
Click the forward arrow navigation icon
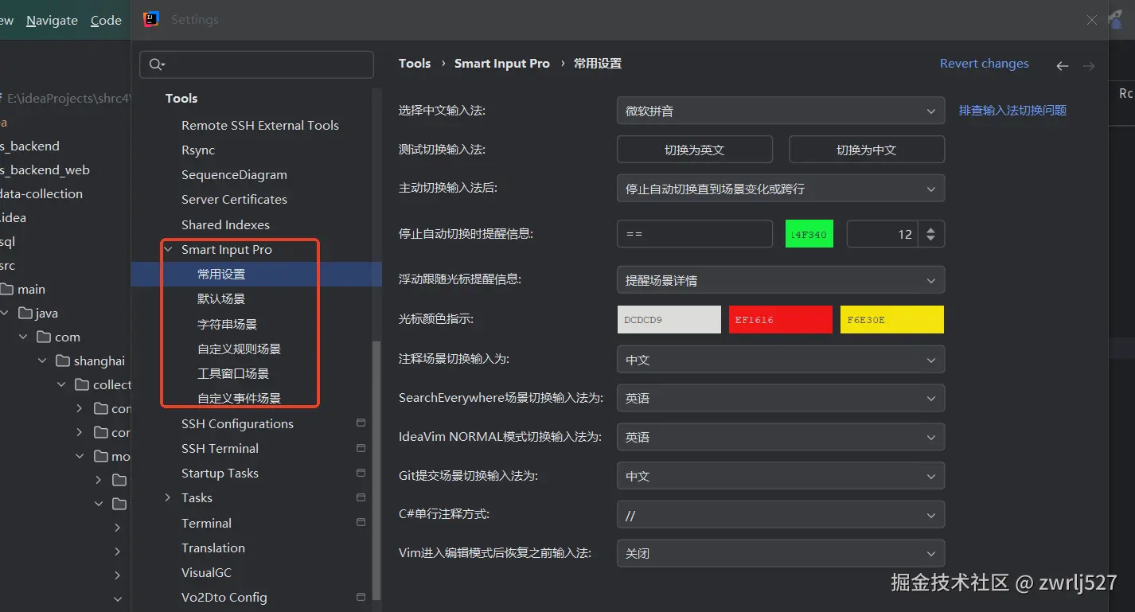coord(1089,66)
